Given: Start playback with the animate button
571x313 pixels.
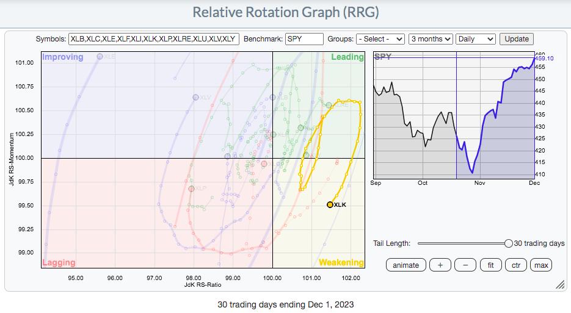Looking at the screenshot, I should [x=406, y=265].
